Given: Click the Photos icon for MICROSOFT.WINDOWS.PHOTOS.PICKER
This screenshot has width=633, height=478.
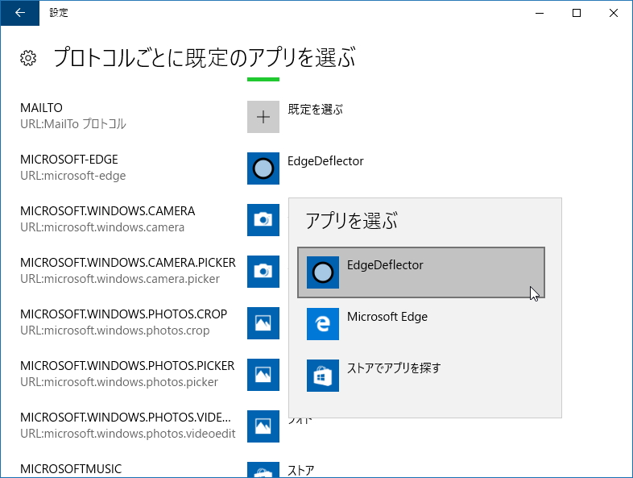Looking at the screenshot, I should pos(263,375).
